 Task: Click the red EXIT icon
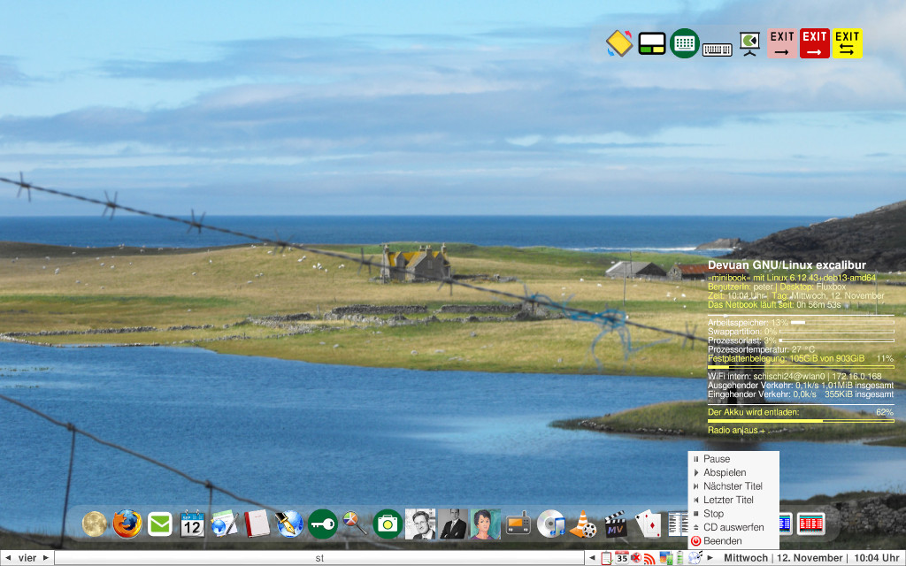[814, 43]
